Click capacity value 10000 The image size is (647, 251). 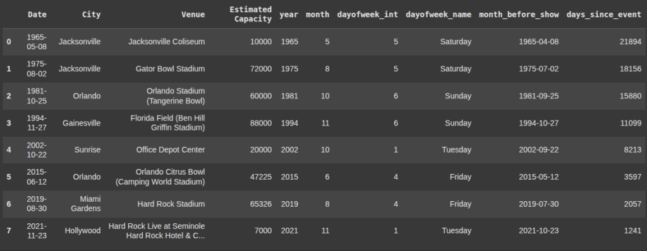click(261, 42)
